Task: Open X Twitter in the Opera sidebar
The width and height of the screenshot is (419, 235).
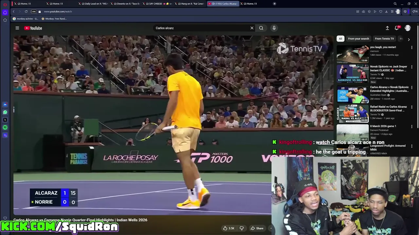Action: [x=5, y=120]
